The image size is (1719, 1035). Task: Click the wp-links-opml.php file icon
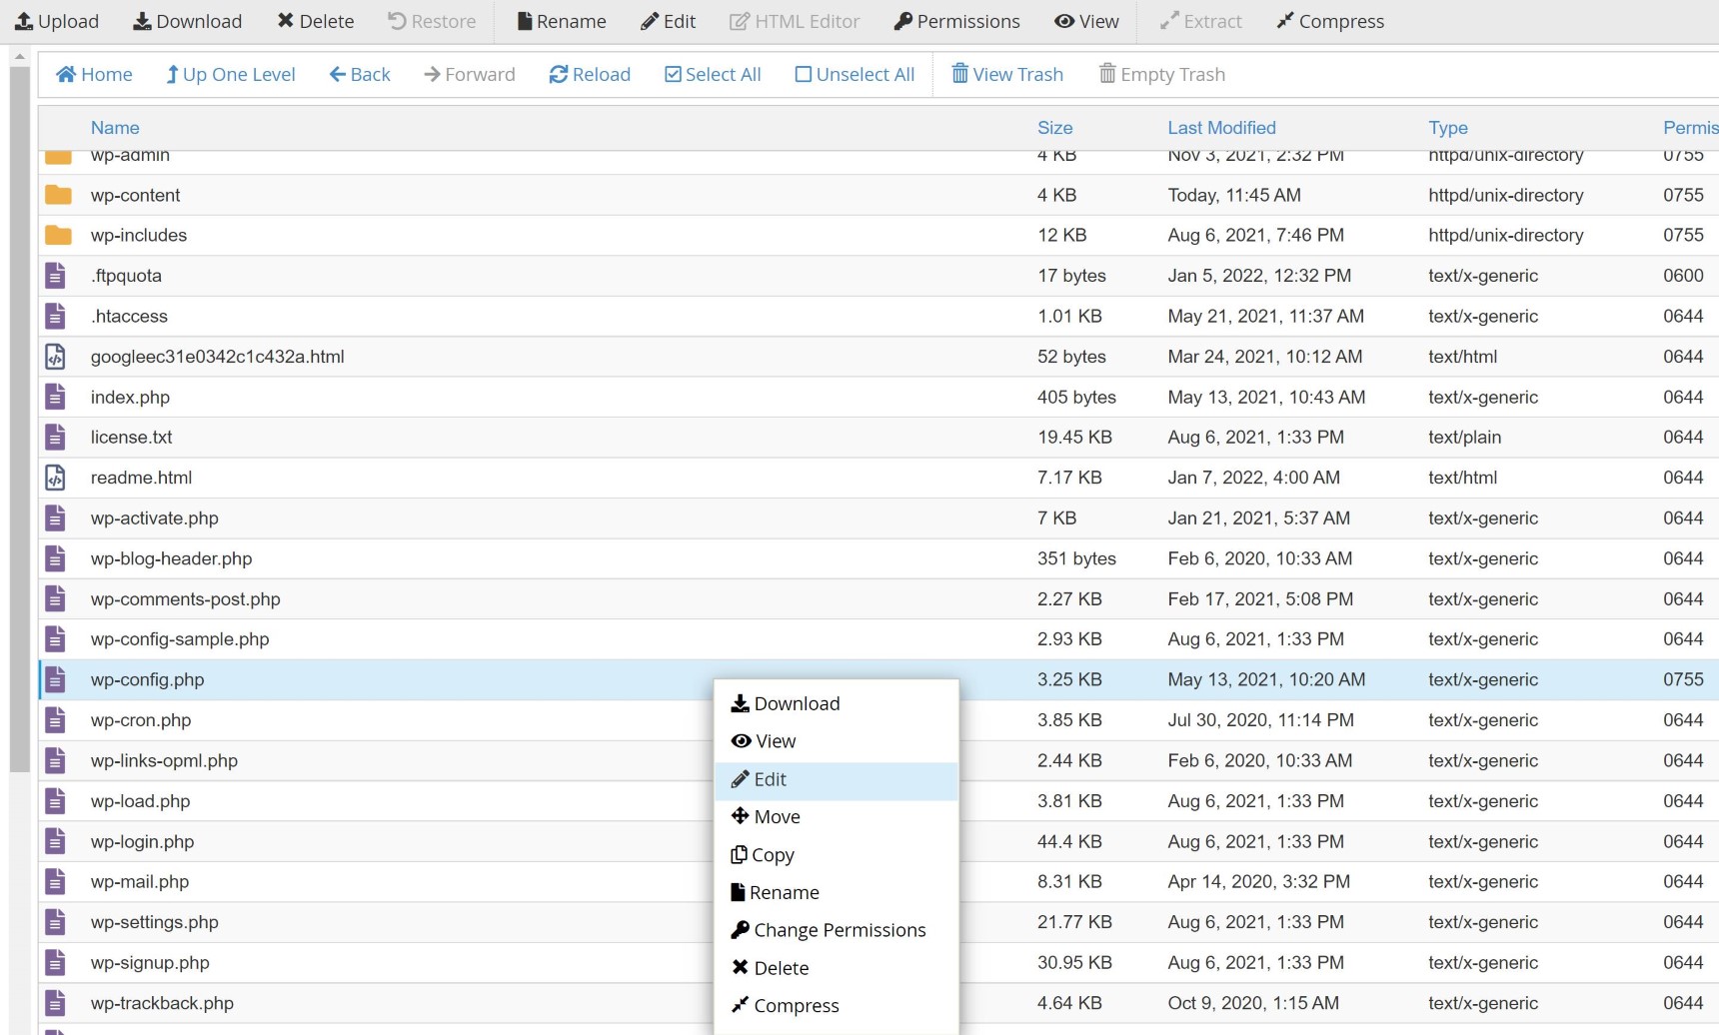click(x=55, y=761)
